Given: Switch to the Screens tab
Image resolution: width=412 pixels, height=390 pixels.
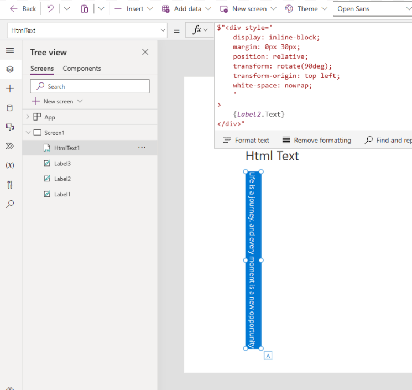Looking at the screenshot, I should point(42,69).
